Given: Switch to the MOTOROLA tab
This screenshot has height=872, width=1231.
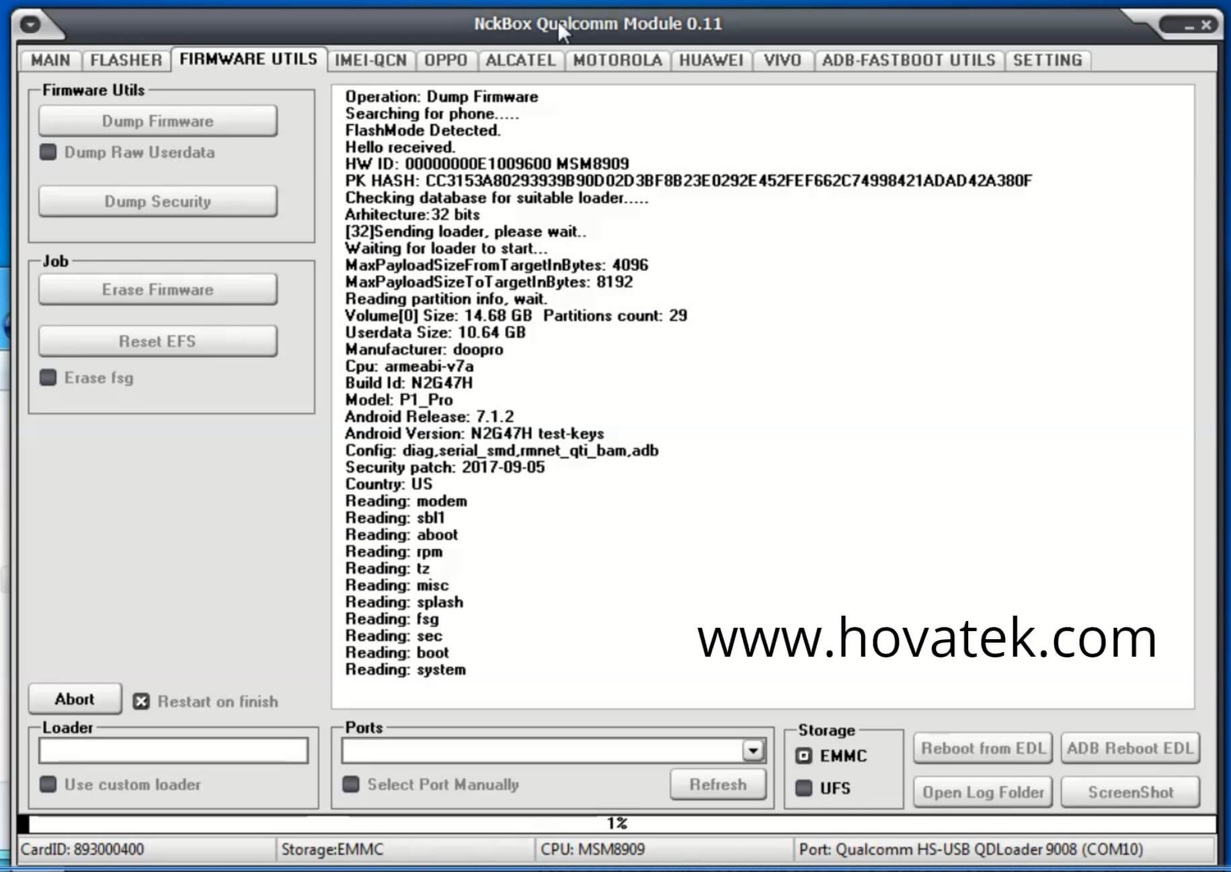Looking at the screenshot, I should [617, 61].
